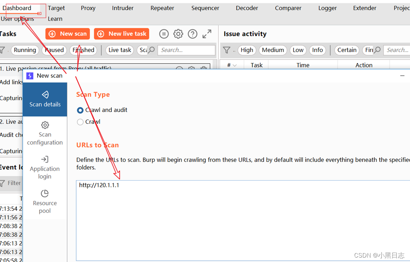Click the New scan dialog lightning icon
410x262 pixels.
[30, 76]
